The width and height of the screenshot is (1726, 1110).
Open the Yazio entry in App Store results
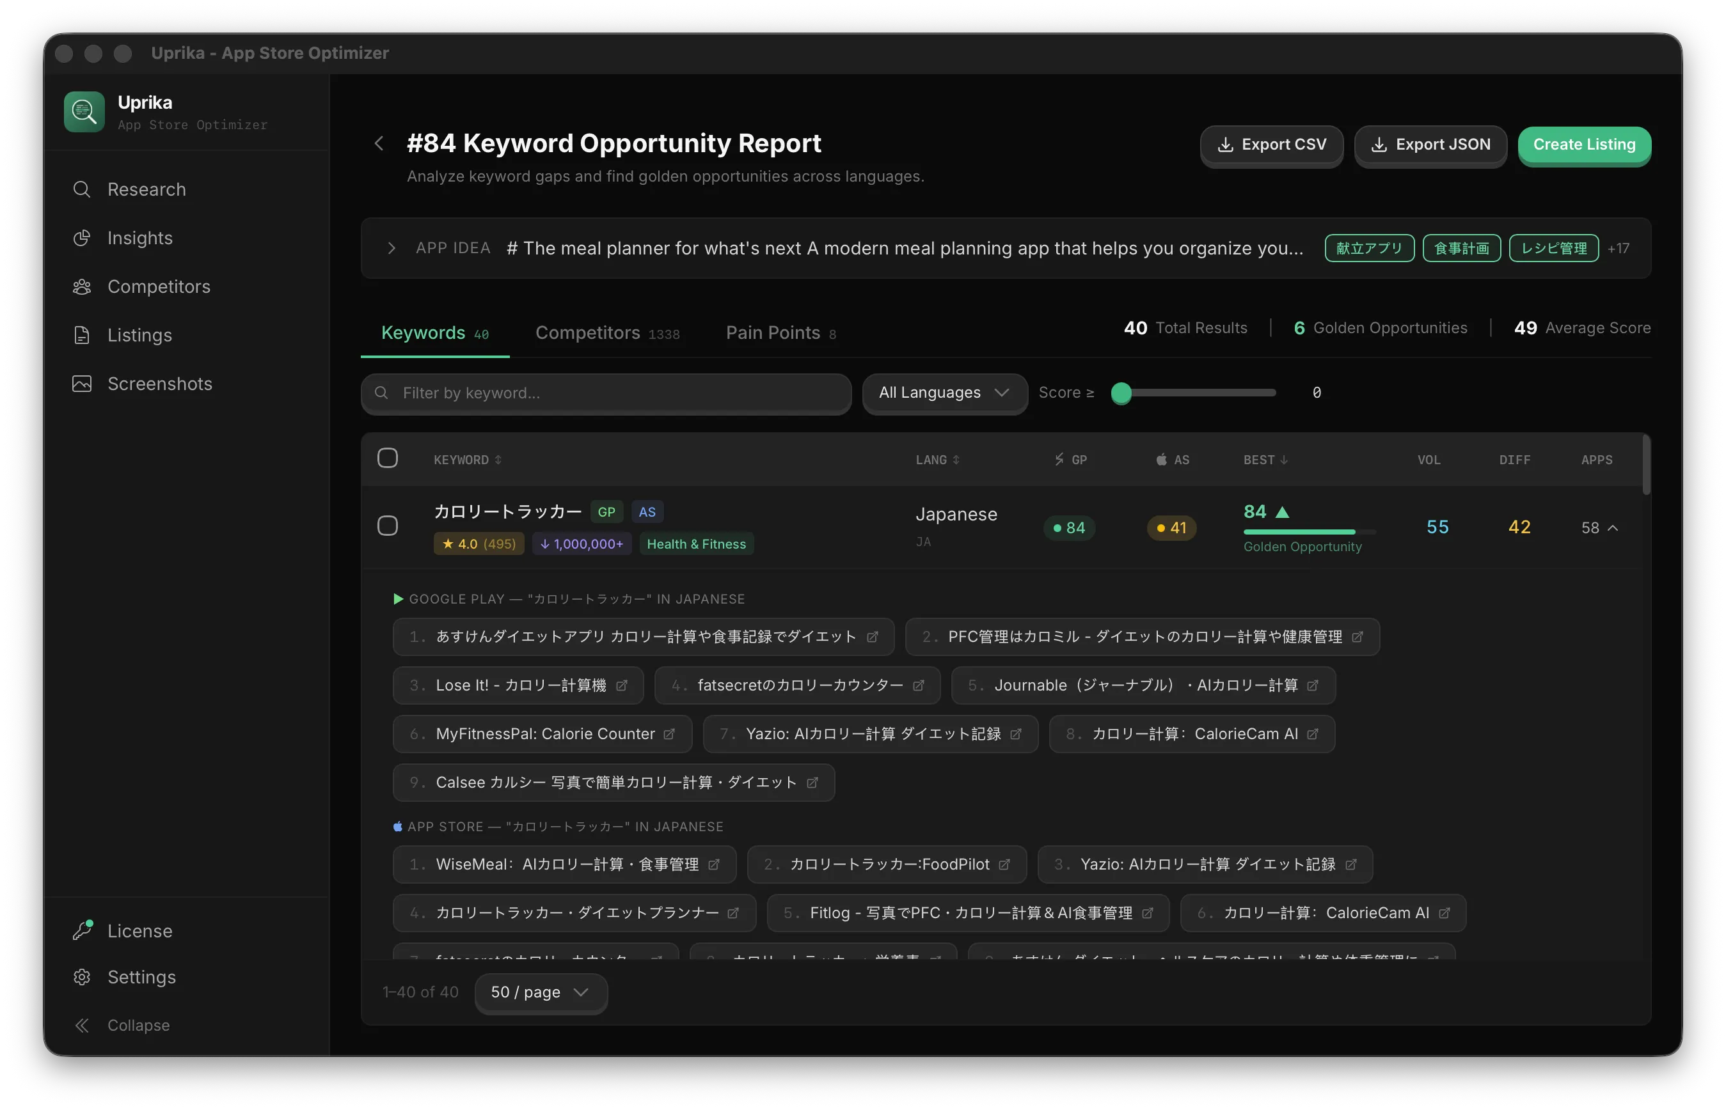pyautogui.click(x=1205, y=864)
